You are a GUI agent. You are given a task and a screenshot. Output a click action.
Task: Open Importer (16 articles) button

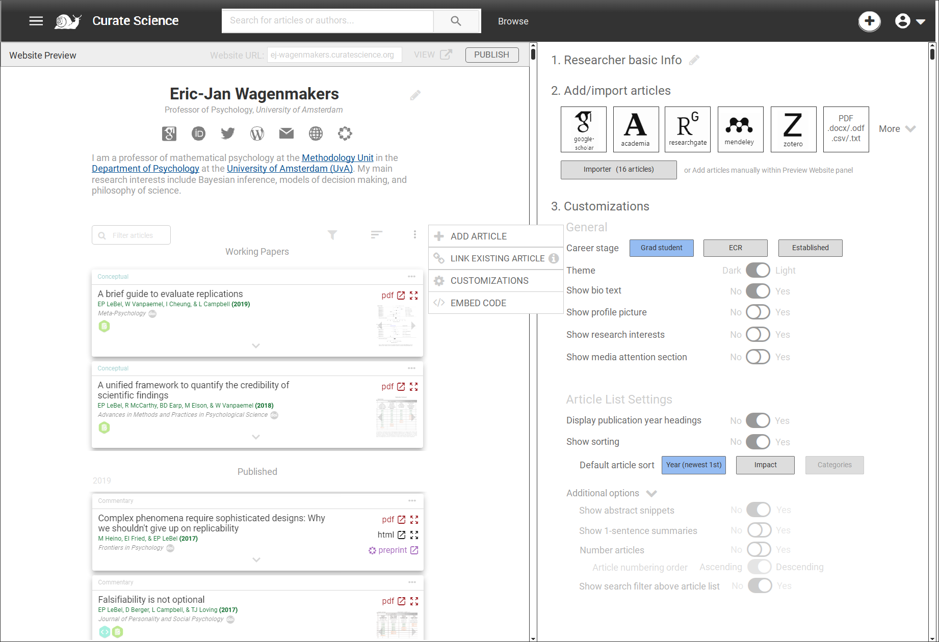point(619,170)
